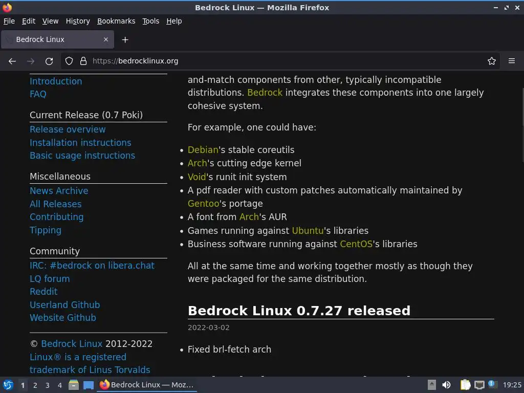Screen dimensions: 524x393
Task: Maximize the Firefox window
Action: point(507,7)
